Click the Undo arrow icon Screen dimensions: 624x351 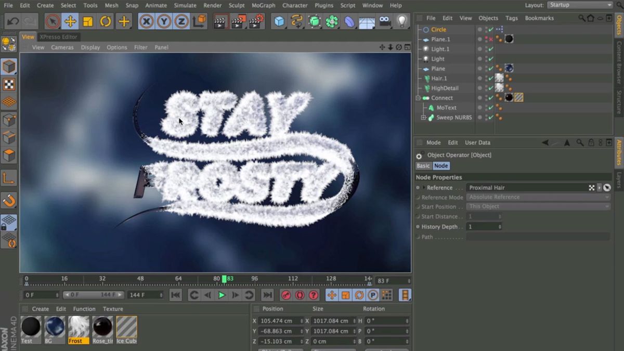click(x=13, y=21)
